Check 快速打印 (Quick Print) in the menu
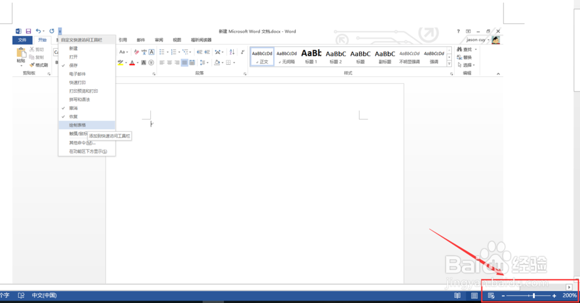 coord(87,82)
